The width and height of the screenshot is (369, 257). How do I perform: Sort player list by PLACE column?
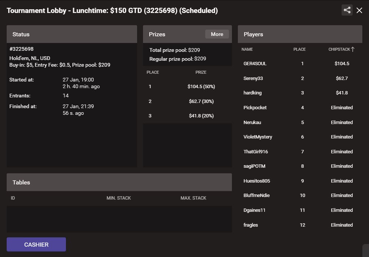point(299,49)
